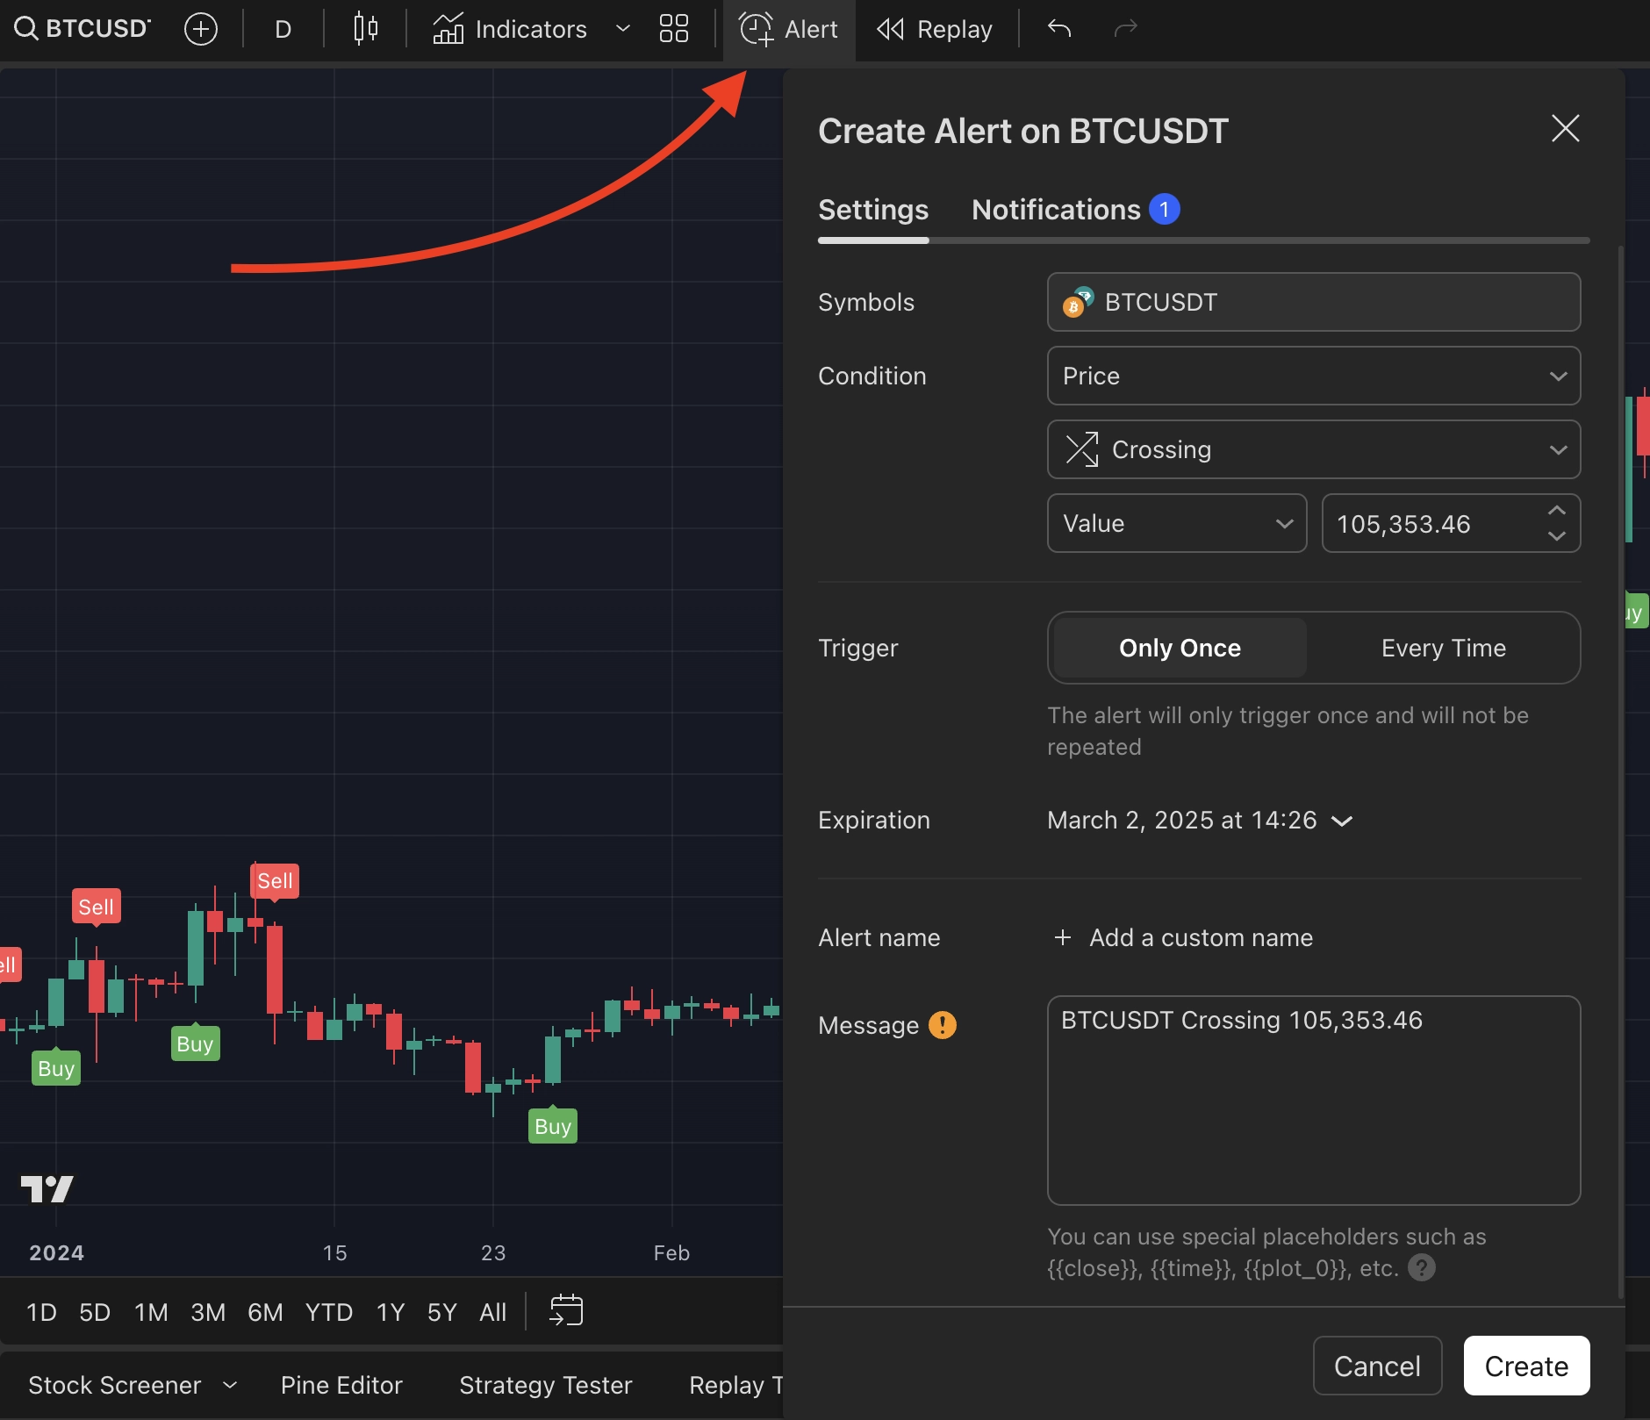Set chart range to 6M
The image size is (1650, 1420).
pyautogui.click(x=265, y=1312)
